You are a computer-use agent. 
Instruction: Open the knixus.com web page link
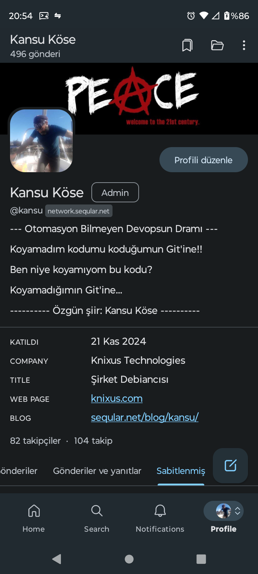(117, 399)
